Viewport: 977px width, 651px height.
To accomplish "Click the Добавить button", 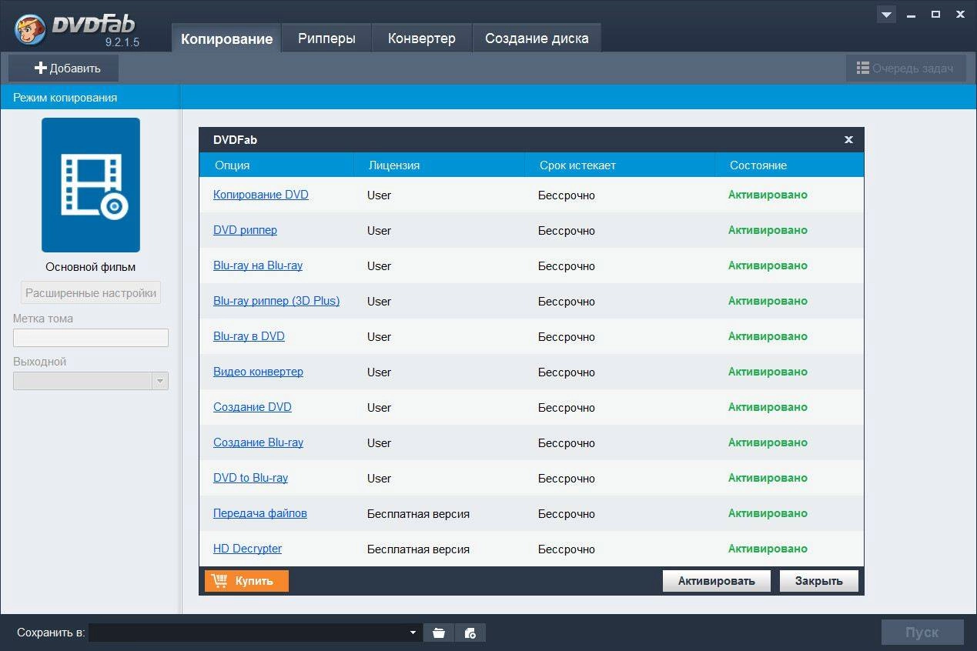I will 64,68.
